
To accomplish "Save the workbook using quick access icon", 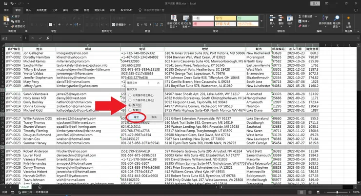I will coord(4,2).
